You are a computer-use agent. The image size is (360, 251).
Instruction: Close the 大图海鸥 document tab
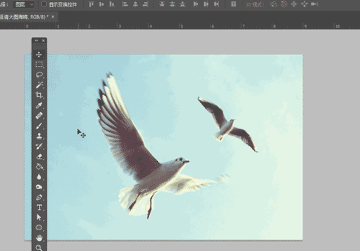coord(53,17)
